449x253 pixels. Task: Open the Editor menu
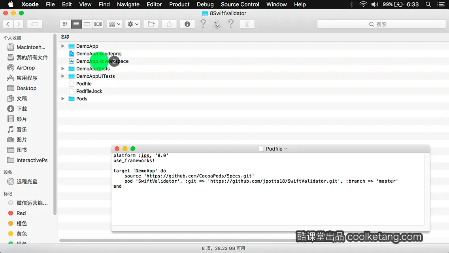pyautogui.click(x=154, y=4)
